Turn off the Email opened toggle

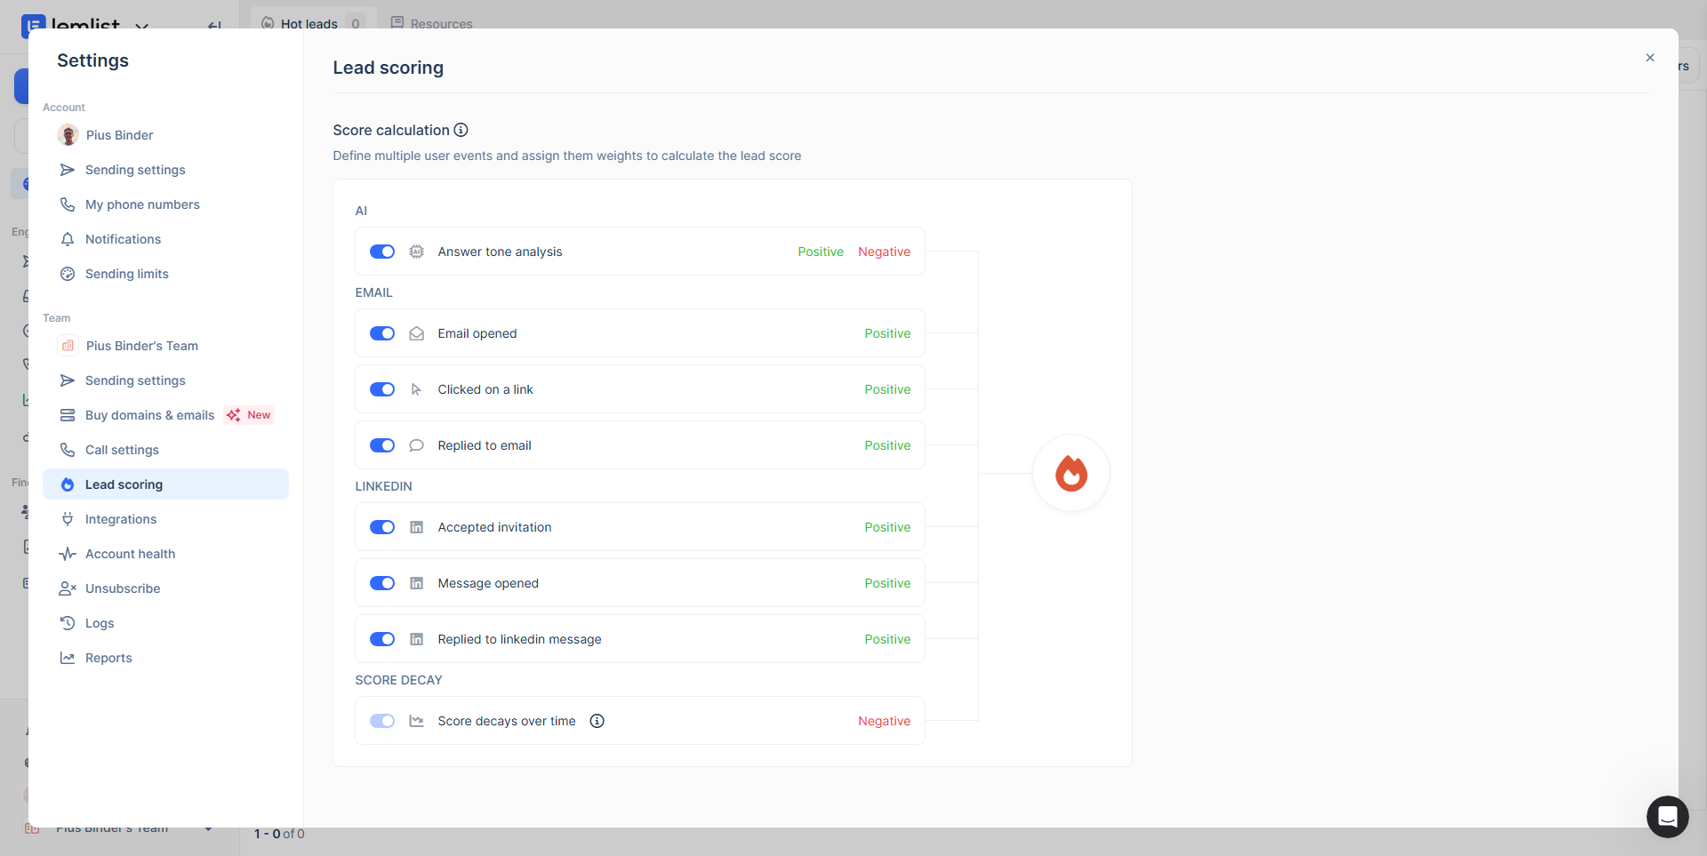[382, 333]
